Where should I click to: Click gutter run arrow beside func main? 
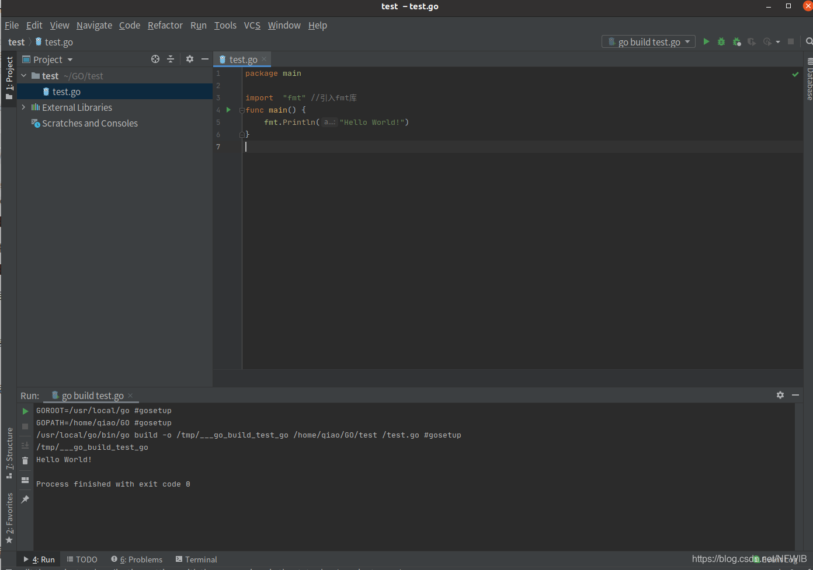(228, 110)
